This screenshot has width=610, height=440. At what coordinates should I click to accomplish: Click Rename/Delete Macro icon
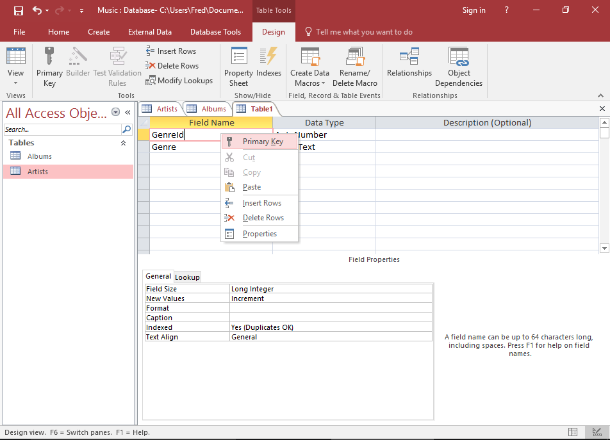tap(355, 56)
